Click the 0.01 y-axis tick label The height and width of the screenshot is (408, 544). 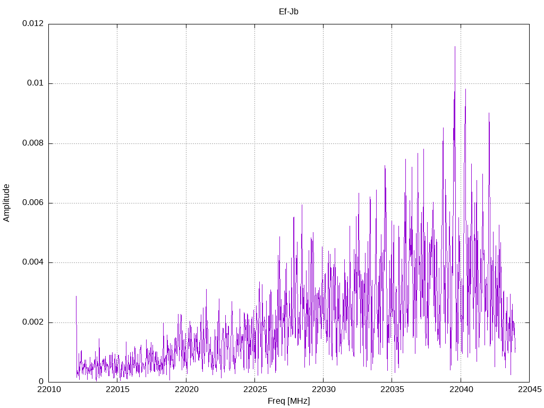pos(35,83)
